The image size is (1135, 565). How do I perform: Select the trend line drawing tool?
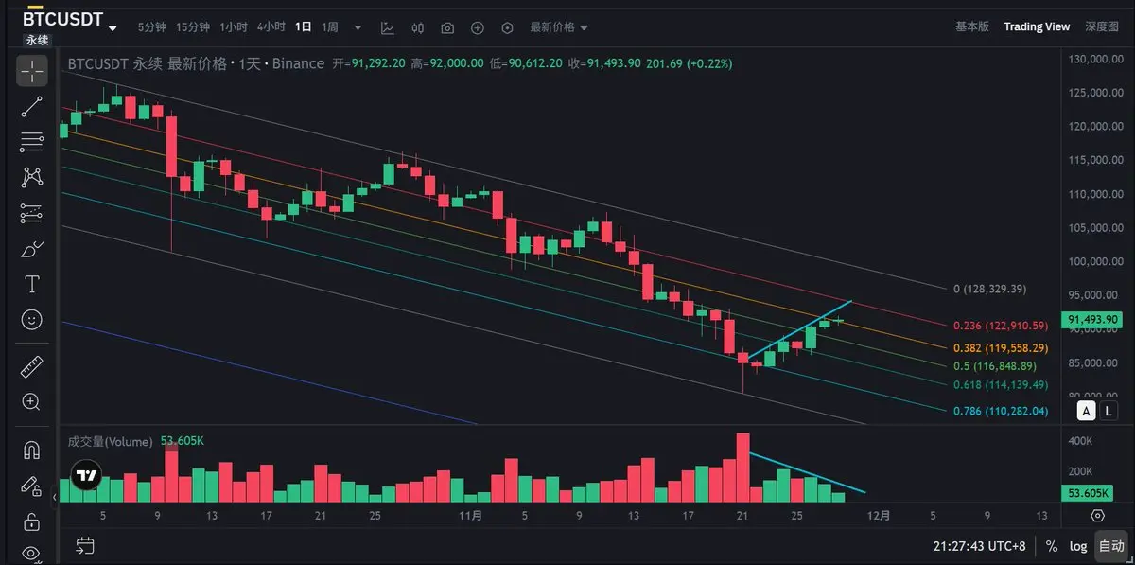31,106
